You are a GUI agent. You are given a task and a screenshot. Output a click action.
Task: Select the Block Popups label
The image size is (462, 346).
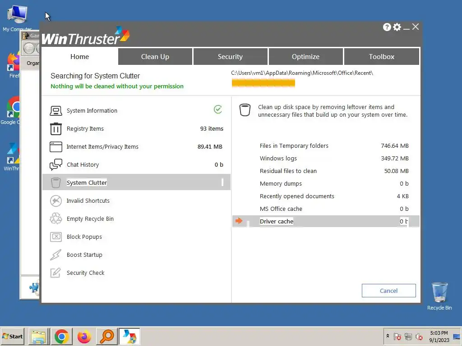point(84,237)
